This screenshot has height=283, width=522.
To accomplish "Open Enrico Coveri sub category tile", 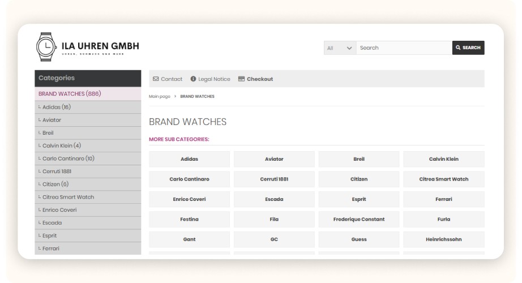I will (x=190, y=199).
